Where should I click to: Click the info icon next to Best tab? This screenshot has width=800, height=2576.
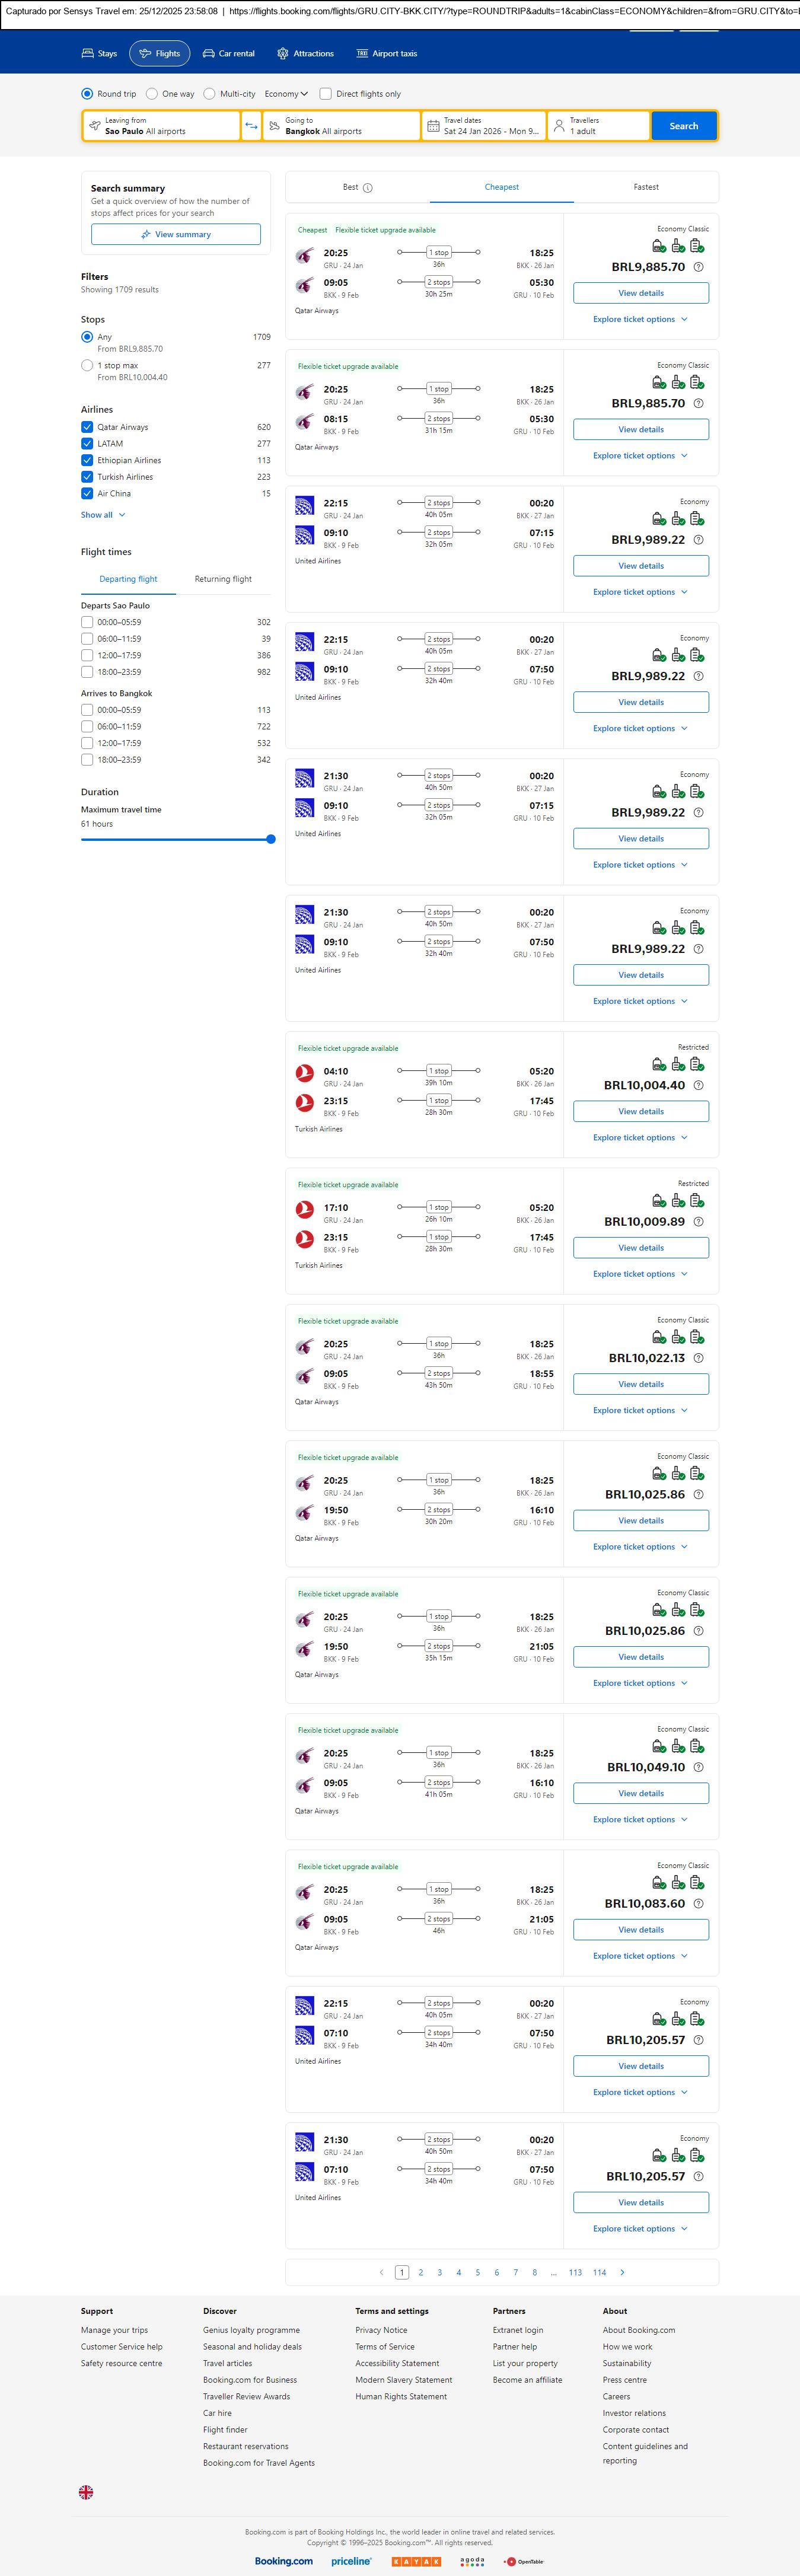[367, 188]
